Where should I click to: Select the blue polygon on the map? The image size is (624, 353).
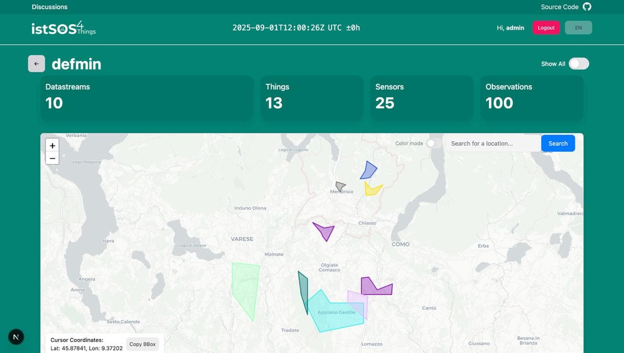[369, 171]
